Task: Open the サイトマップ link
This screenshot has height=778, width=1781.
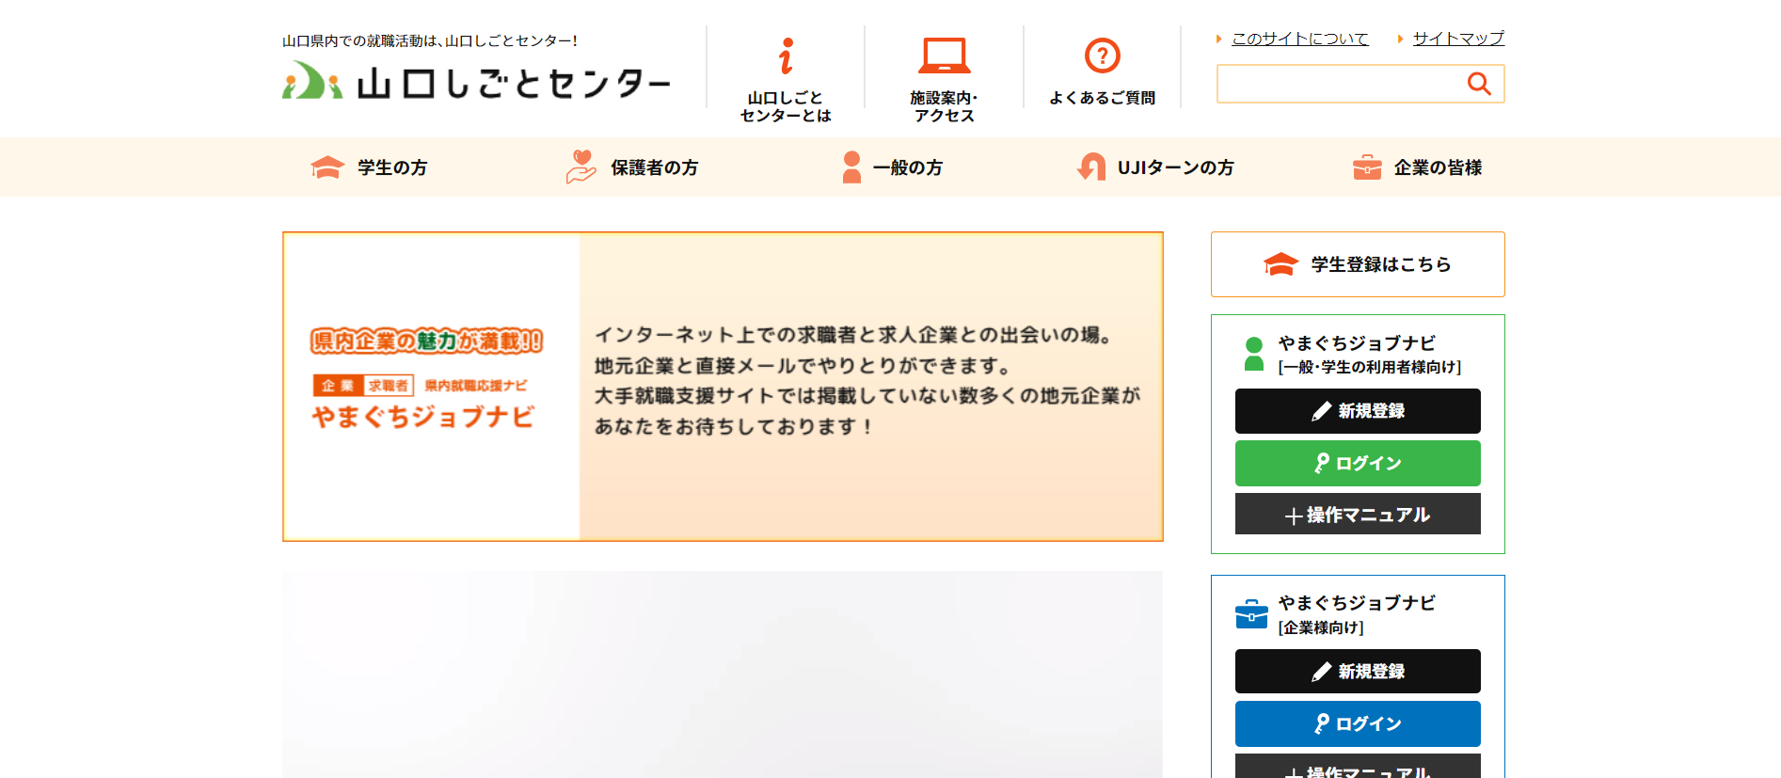Action: click(1457, 39)
